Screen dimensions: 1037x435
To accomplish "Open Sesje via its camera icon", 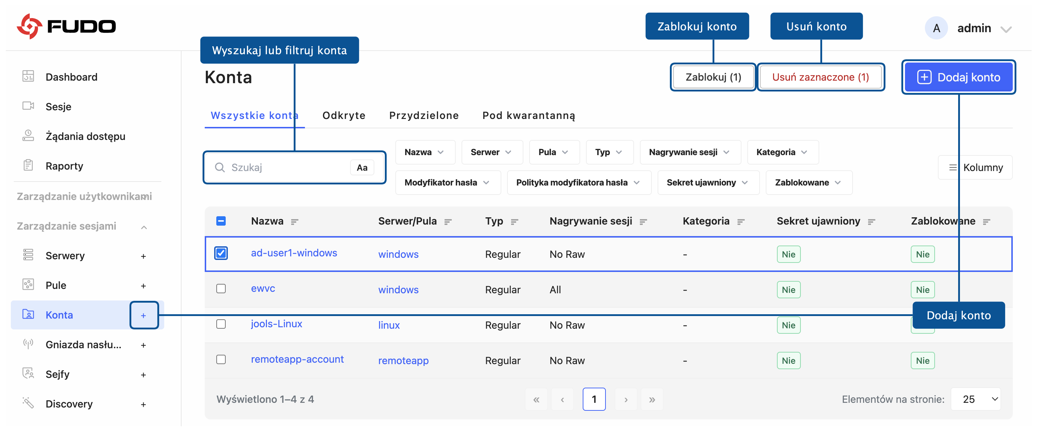I will point(28,106).
